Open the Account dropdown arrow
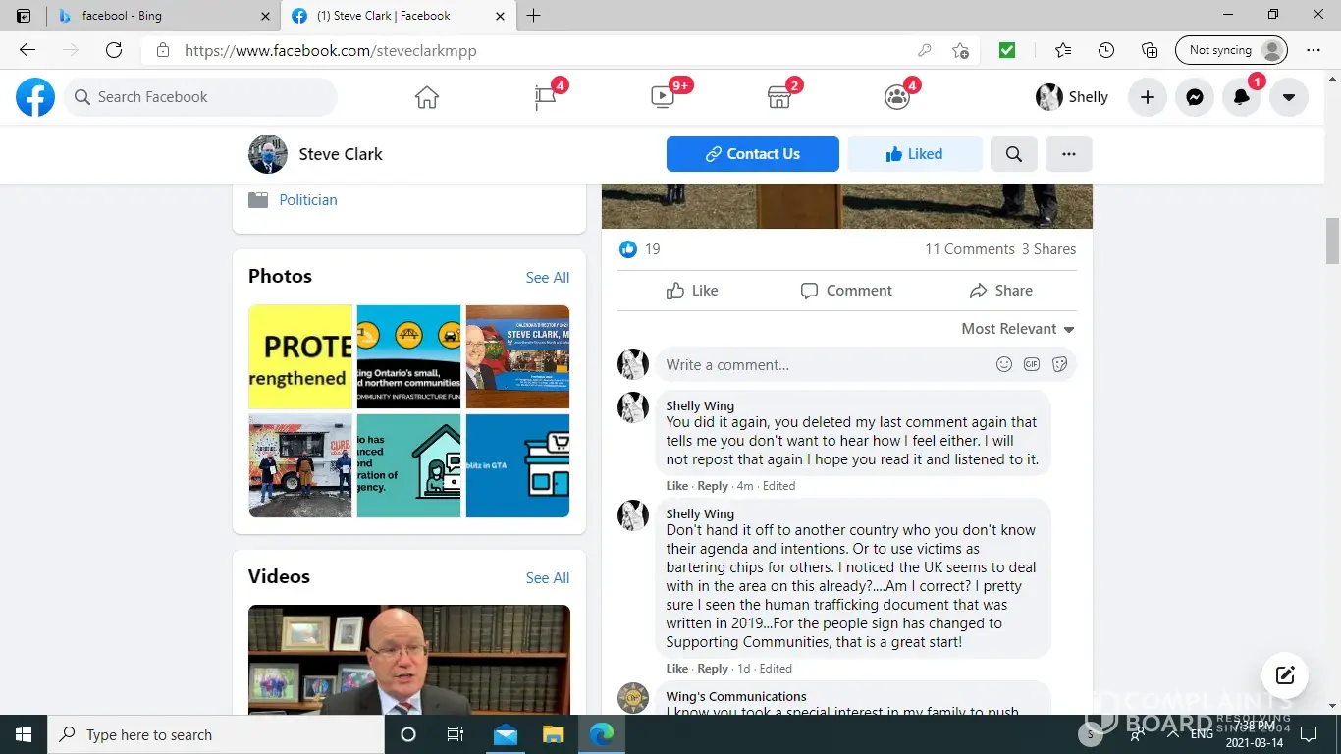1341x754 pixels. pos(1289,97)
